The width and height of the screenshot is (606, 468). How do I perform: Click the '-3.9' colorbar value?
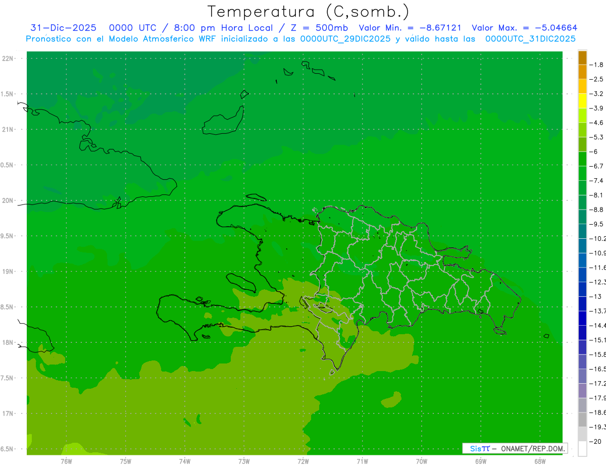[596, 108]
